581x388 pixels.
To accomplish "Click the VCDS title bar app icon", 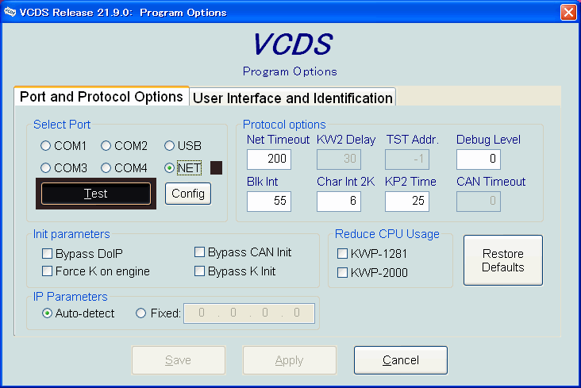I will coord(10,12).
